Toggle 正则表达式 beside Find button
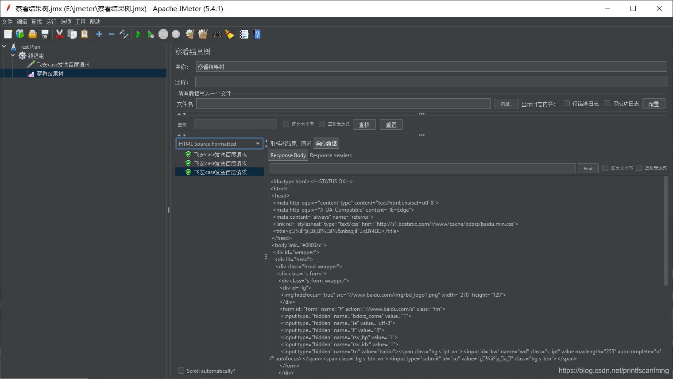Screen dimensions: 673x379 tap(639, 168)
